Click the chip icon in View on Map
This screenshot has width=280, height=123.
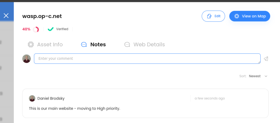point(237,16)
